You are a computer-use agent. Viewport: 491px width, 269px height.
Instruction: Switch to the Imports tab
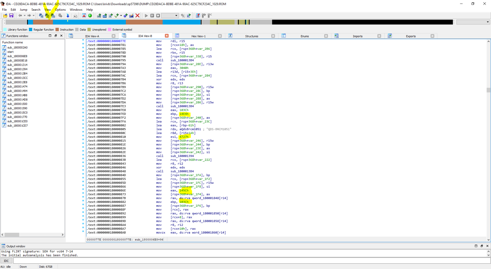358,36
